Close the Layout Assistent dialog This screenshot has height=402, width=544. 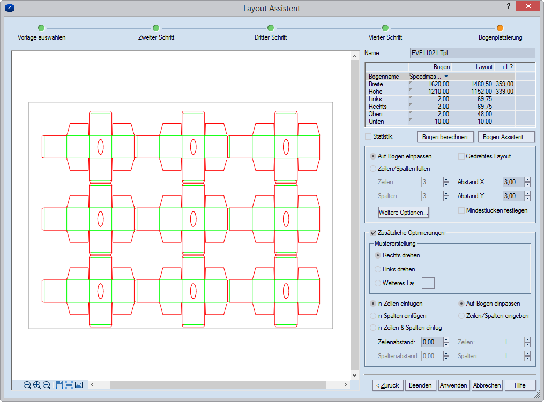[x=528, y=6]
